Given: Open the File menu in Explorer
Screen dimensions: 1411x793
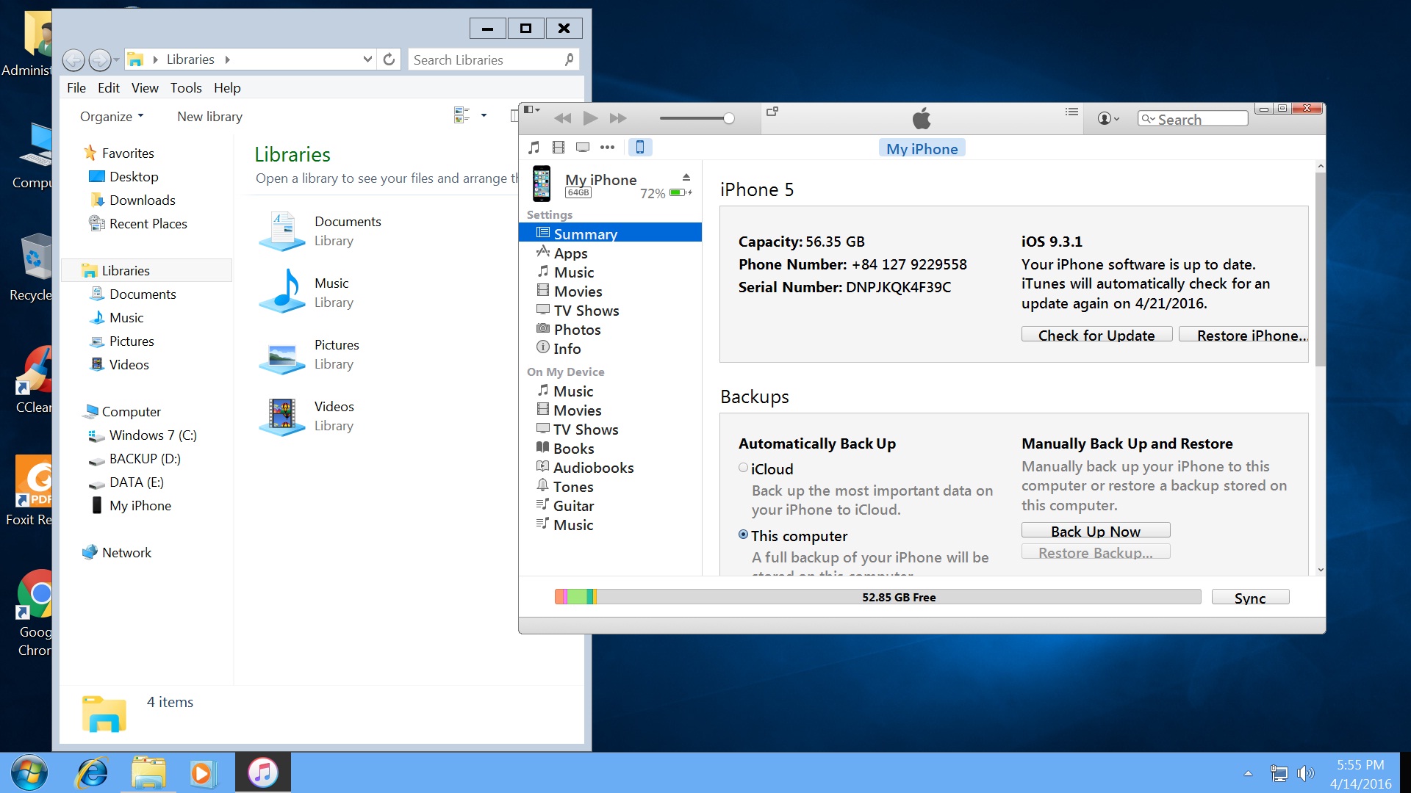Looking at the screenshot, I should pos(76,88).
